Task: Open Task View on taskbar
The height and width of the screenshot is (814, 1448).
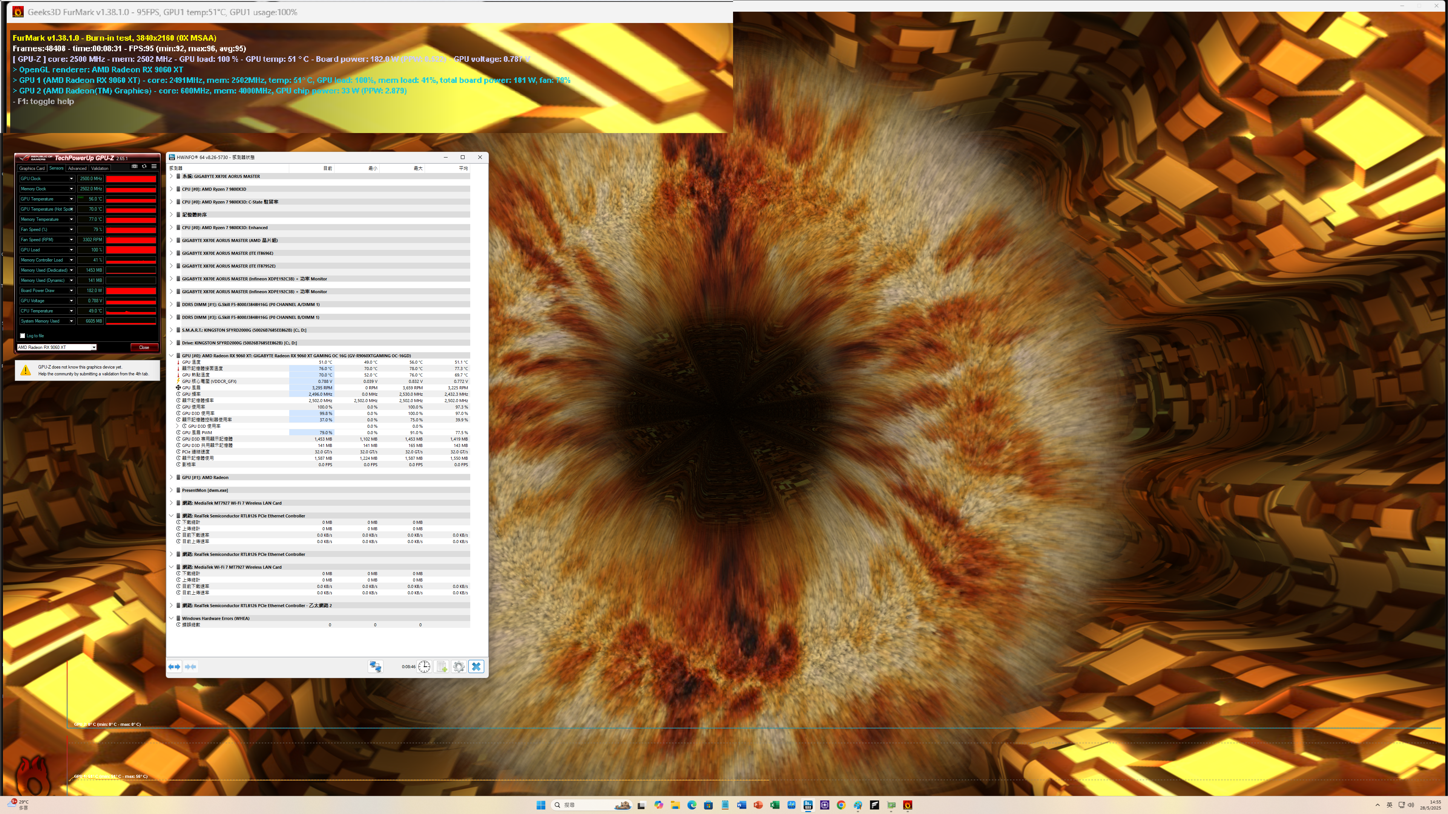Action: coord(641,805)
